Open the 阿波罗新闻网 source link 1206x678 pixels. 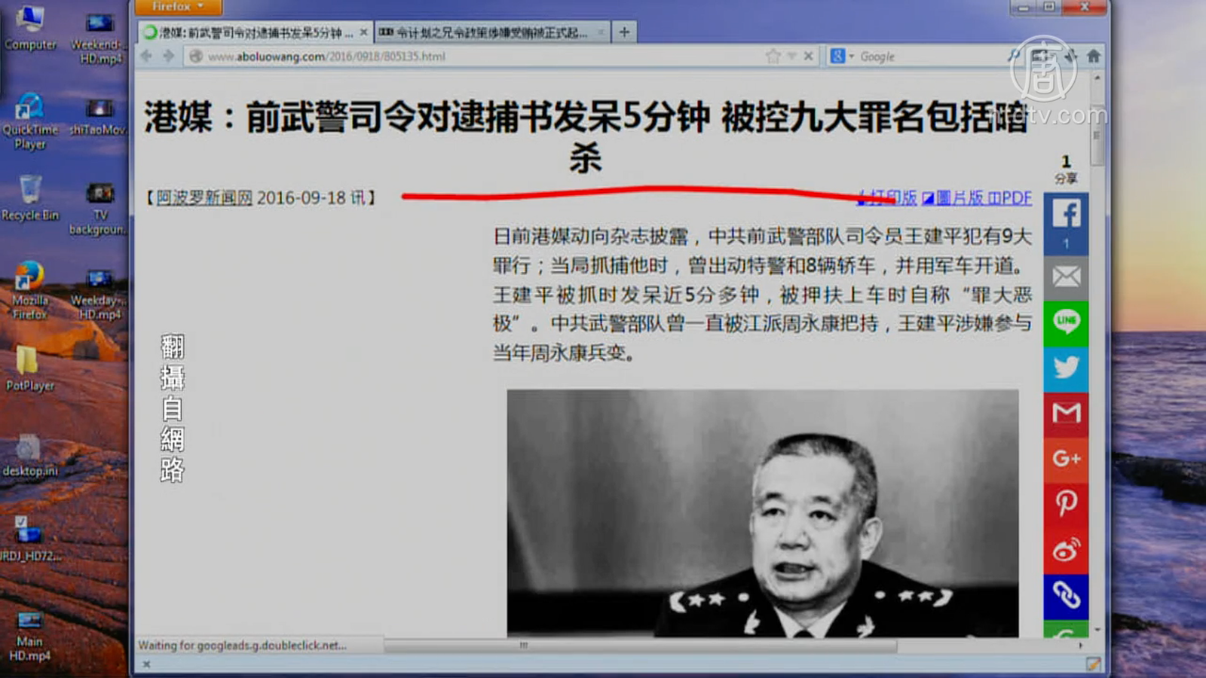coord(204,198)
